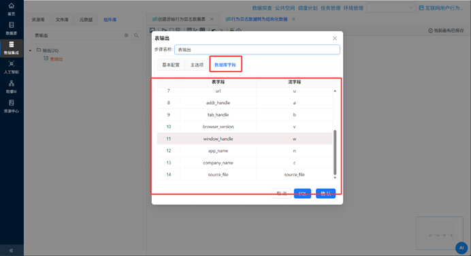Open the sidebar item with hierarchy icon
The height and width of the screenshot is (256, 471).
[12, 86]
